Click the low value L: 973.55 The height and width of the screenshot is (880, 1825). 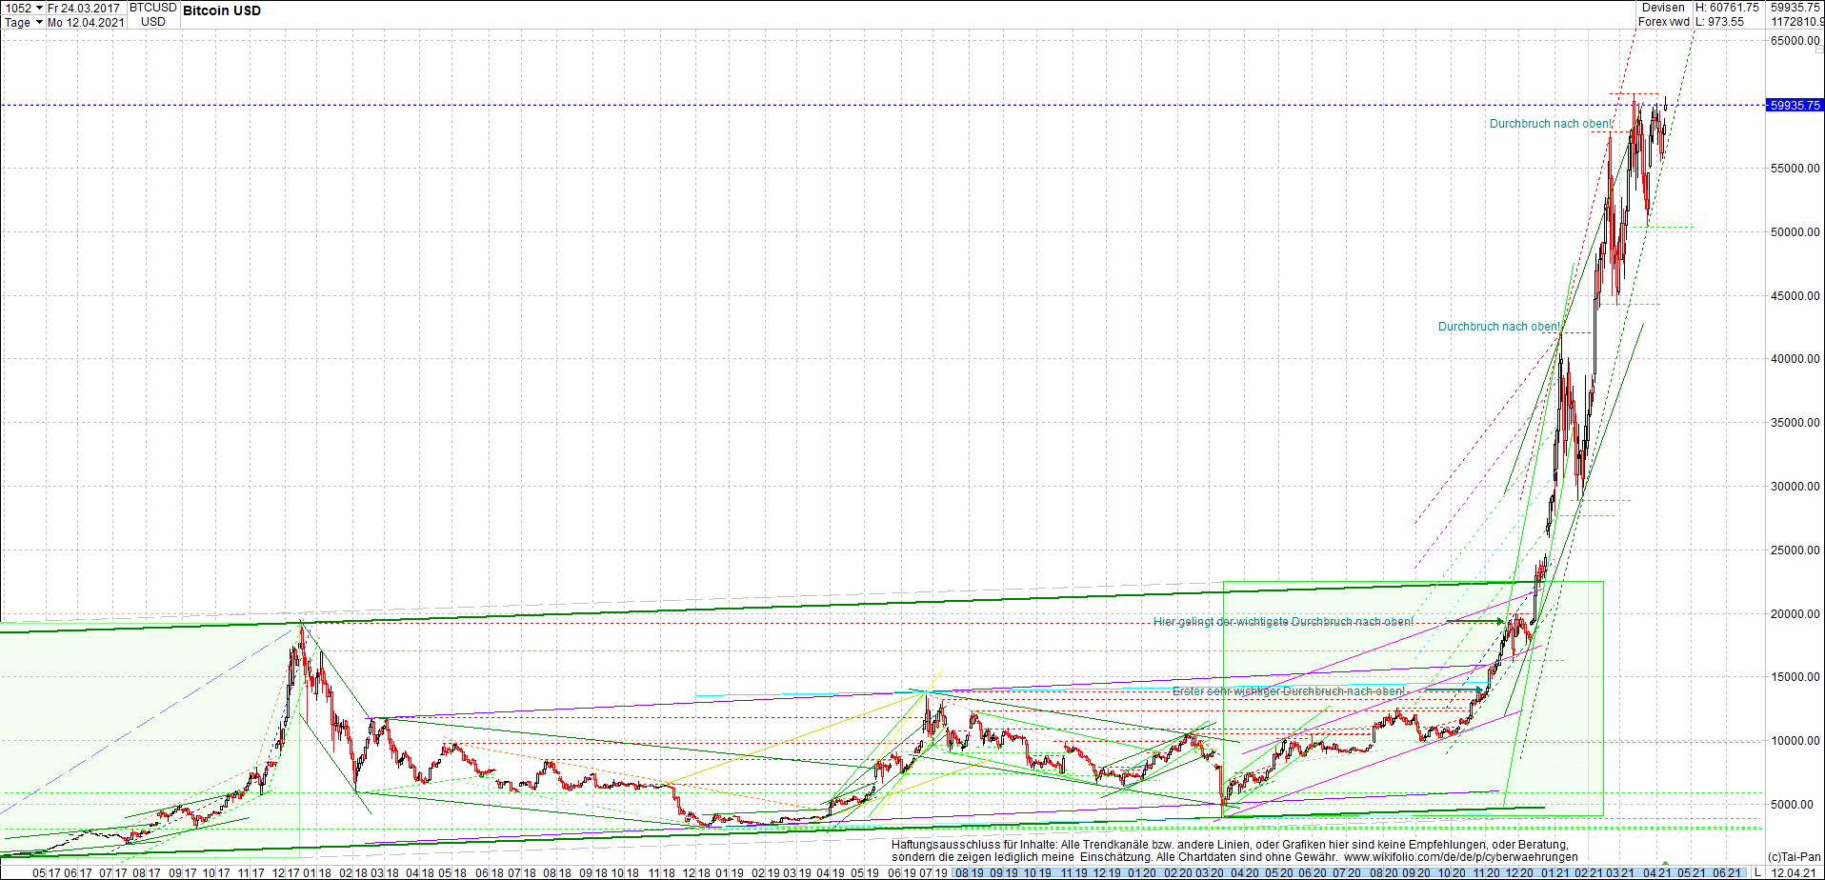tap(1719, 22)
